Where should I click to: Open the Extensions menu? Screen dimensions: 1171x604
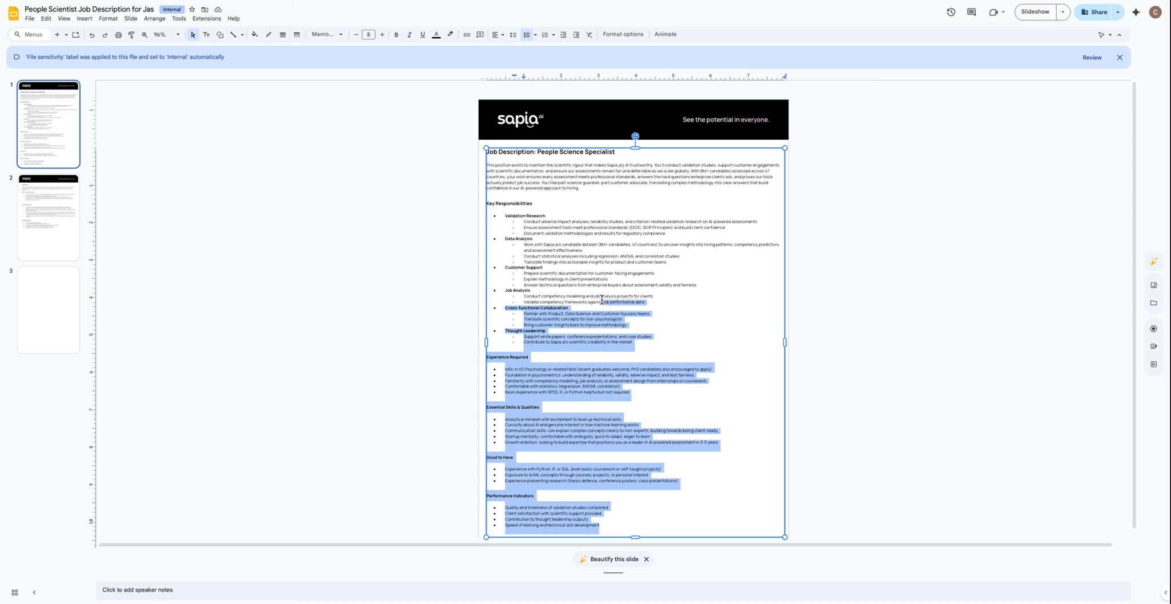(206, 18)
